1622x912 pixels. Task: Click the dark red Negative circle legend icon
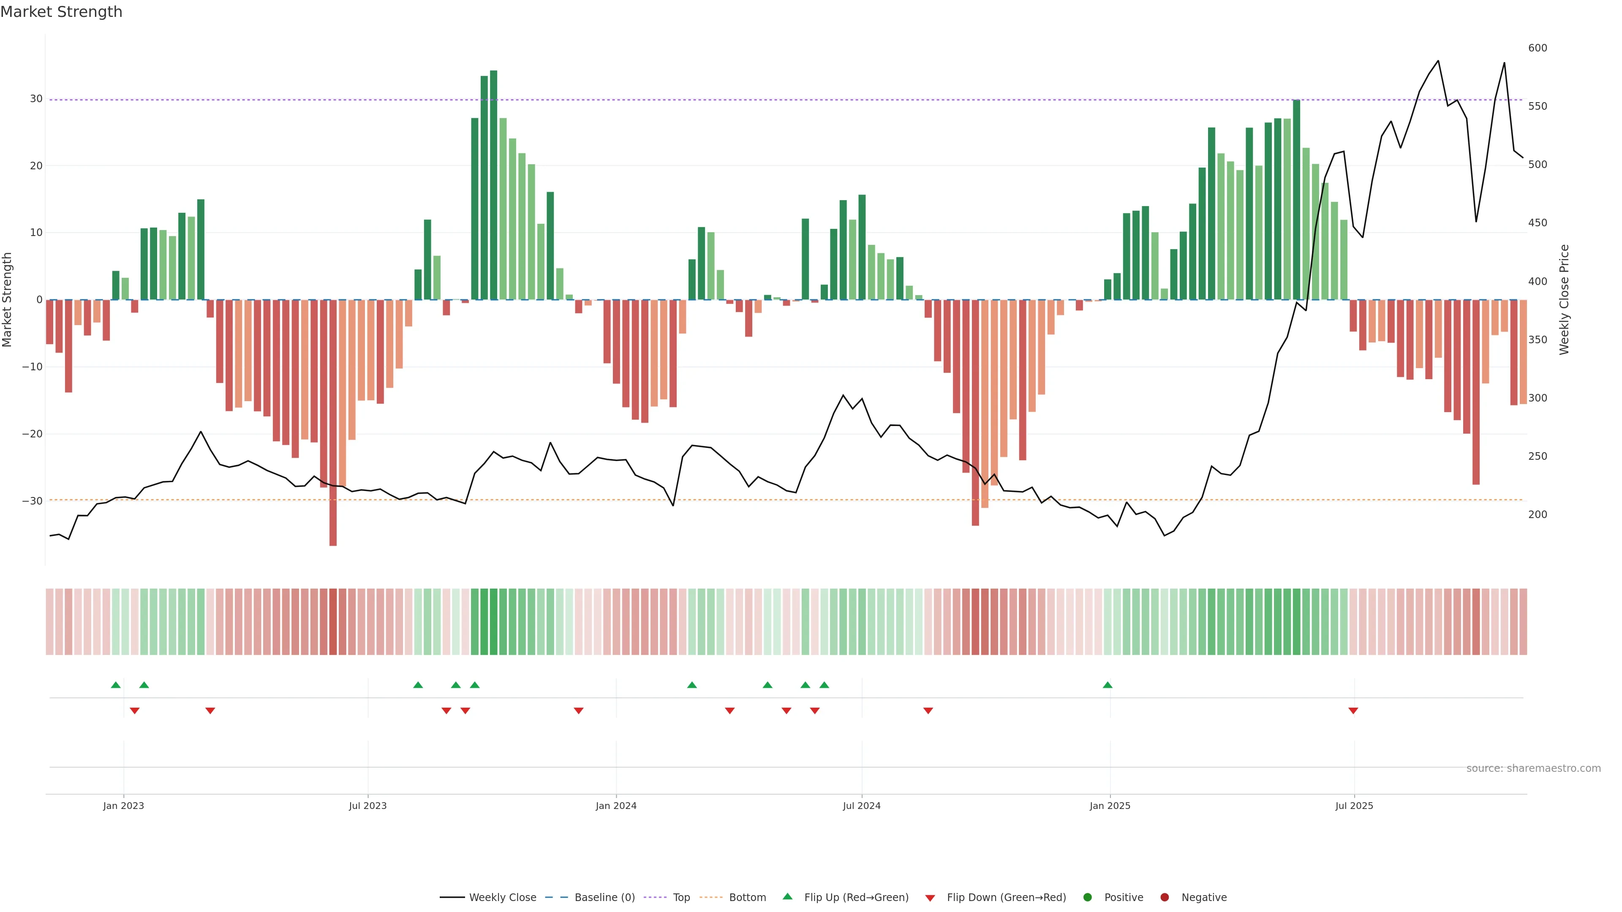click(x=1164, y=898)
